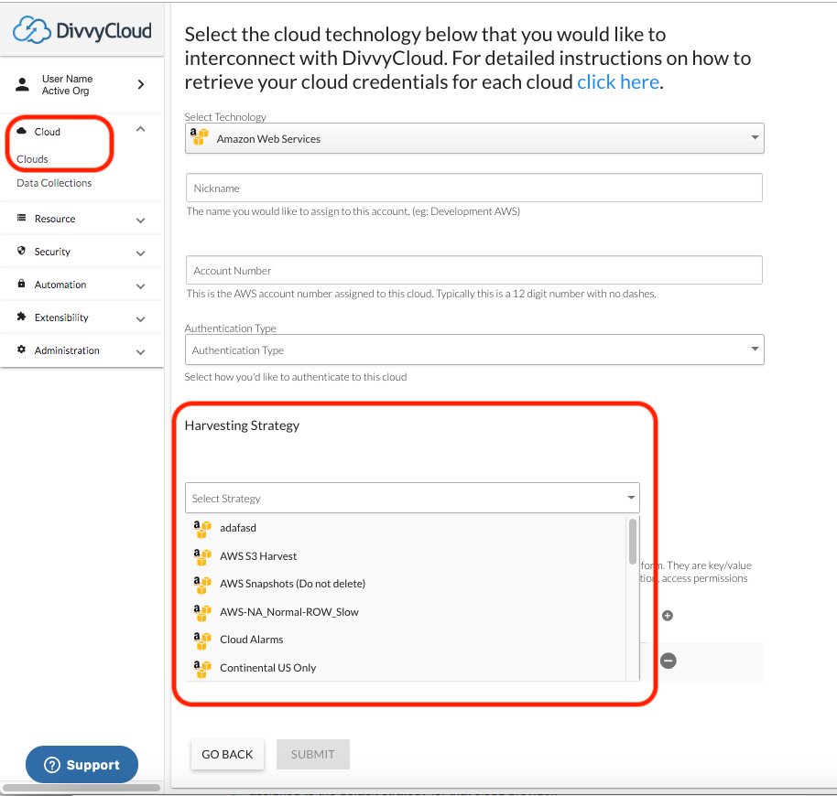The width and height of the screenshot is (837, 796).
Task: Expand the Security menu chevron
Action: pyautogui.click(x=140, y=253)
